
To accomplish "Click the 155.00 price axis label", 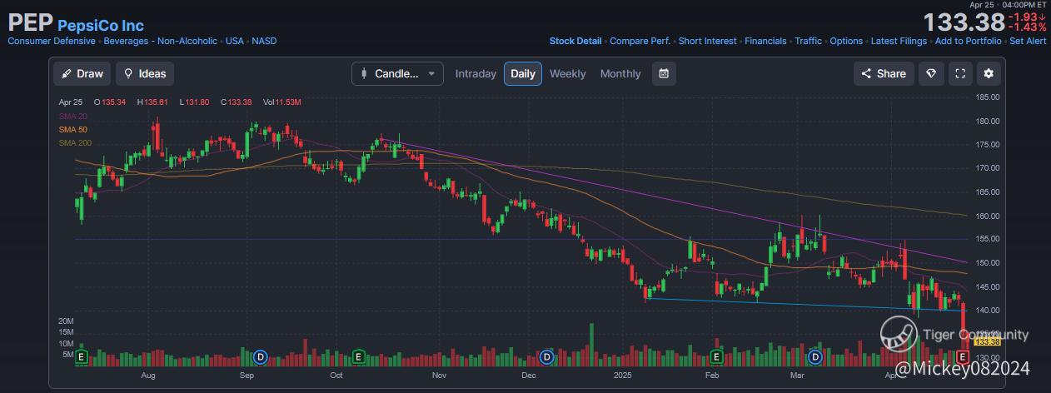I will pos(988,239).
